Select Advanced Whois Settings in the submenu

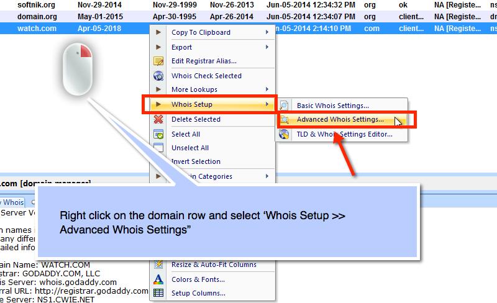(x=340, y=119)
